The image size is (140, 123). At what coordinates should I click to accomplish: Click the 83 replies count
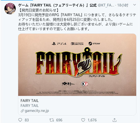pyautogui.click(x=27, y=120)
